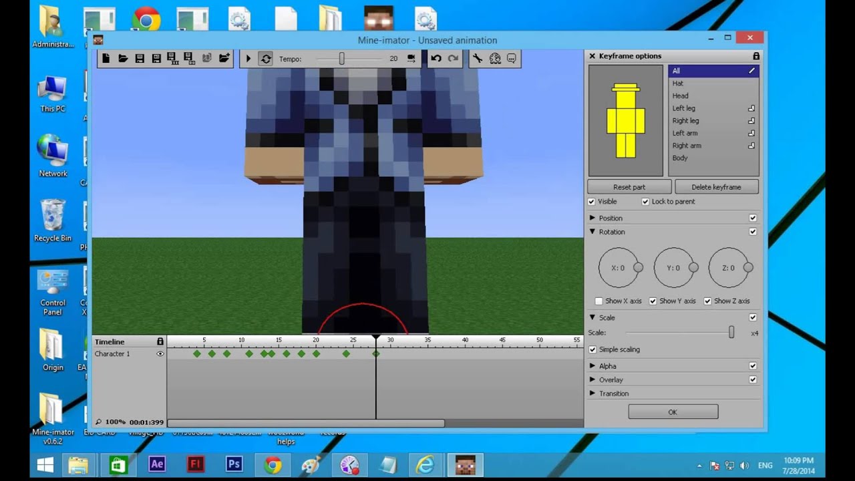
Task: Toggle the Keyframe options lock icon
Action: (x=756, y=56)
